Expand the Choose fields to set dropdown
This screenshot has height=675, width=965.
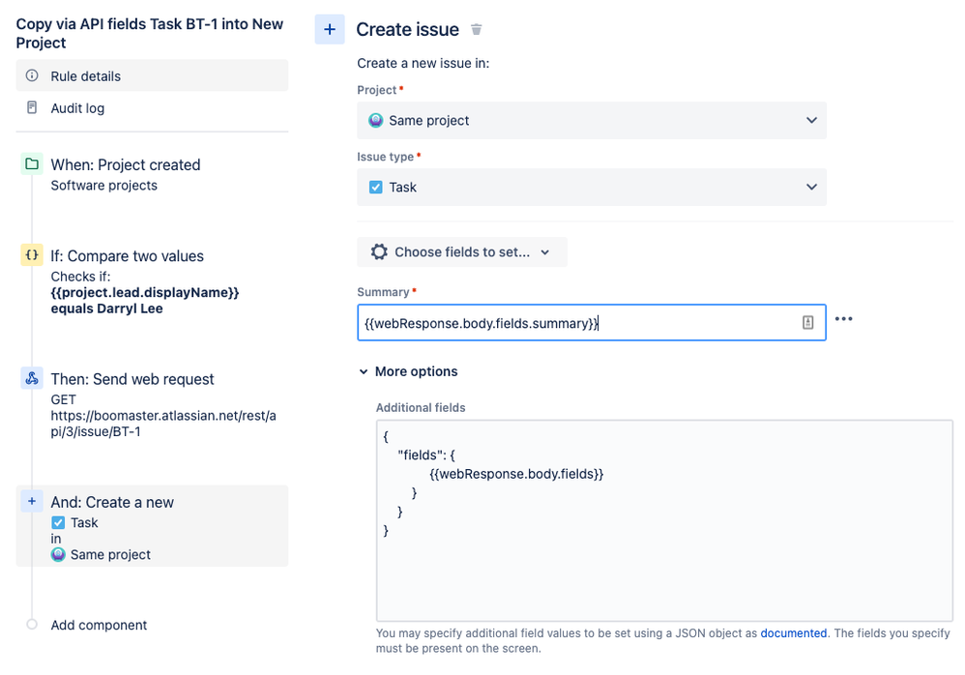[462, 252]
